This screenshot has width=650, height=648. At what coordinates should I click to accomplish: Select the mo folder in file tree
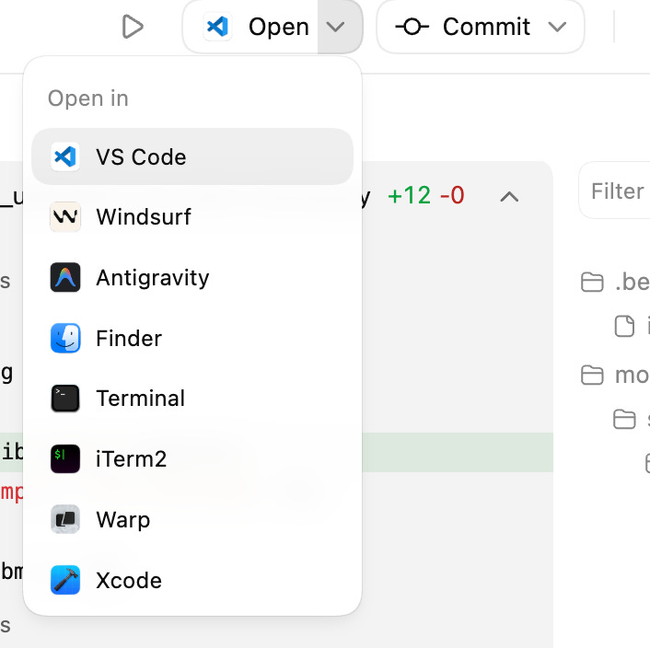tap(615, 376)
